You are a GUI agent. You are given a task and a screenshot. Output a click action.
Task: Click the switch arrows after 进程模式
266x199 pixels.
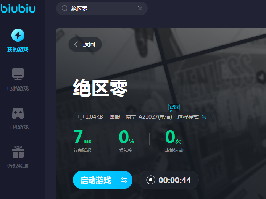coord(204,117)
